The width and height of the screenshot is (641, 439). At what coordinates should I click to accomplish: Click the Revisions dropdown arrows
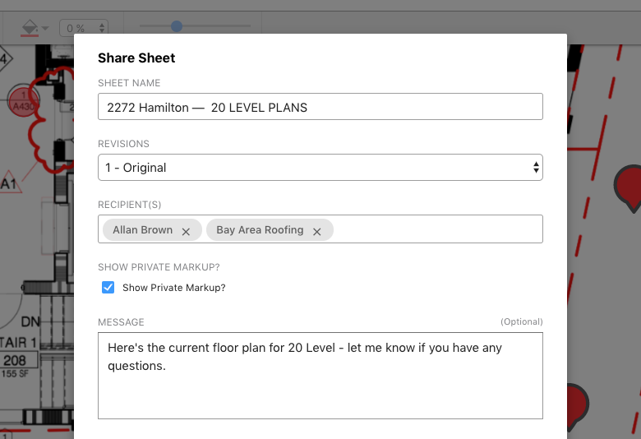pyautogui.click(x=536, y=168)
